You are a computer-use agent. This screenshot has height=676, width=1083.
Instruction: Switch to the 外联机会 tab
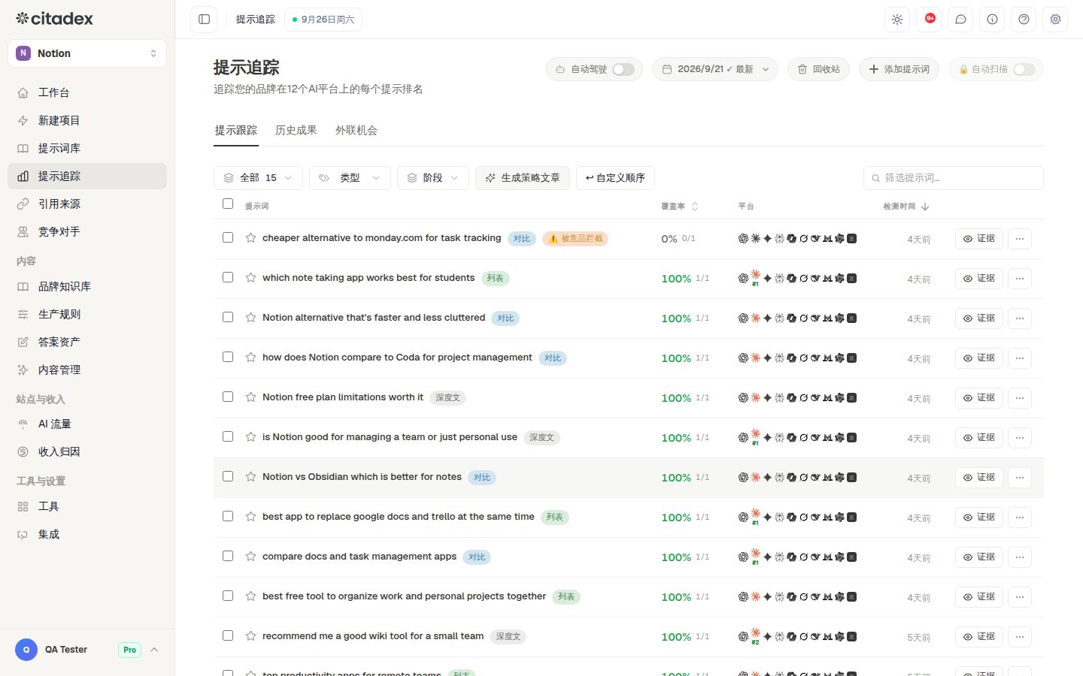click(x=356, y=131)
